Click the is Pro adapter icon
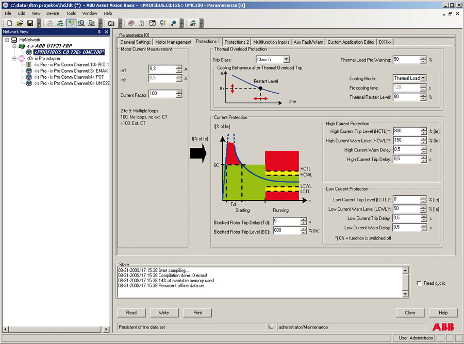This screenshot has width=464, height=344. click(22, 58)
